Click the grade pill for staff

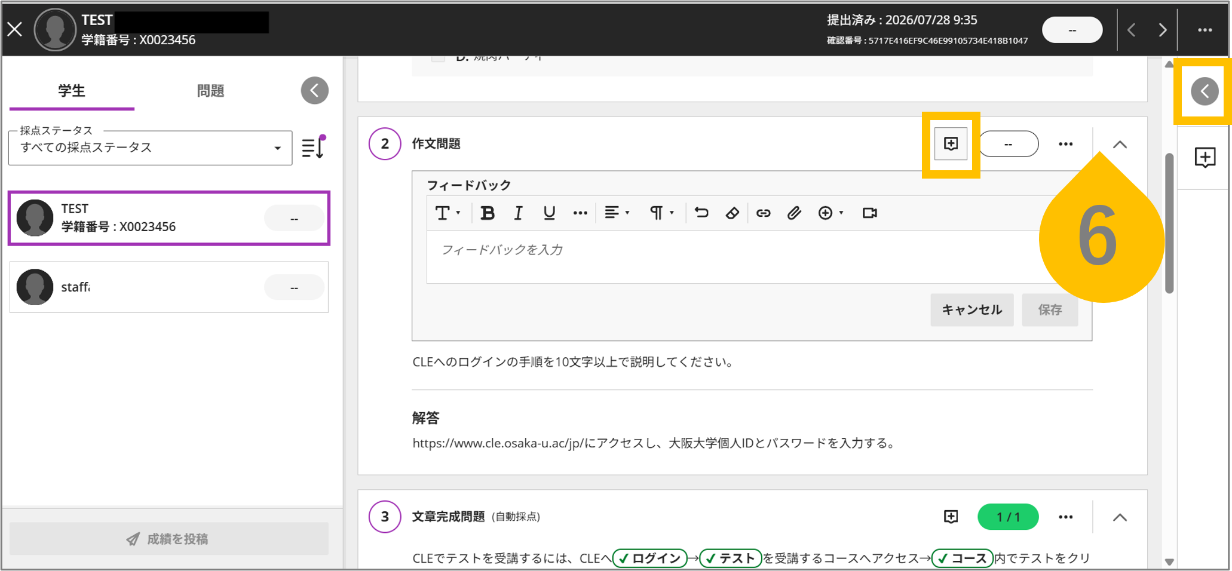click(294, 288)
